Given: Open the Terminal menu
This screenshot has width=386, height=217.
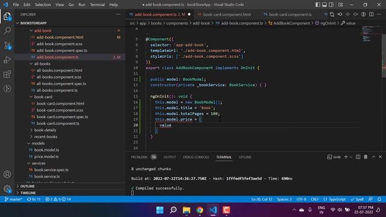Looking at the screenshot, I should [x=97, y=5].
